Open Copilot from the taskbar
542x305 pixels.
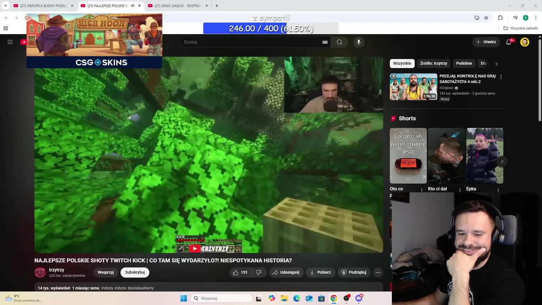(272, 298)
